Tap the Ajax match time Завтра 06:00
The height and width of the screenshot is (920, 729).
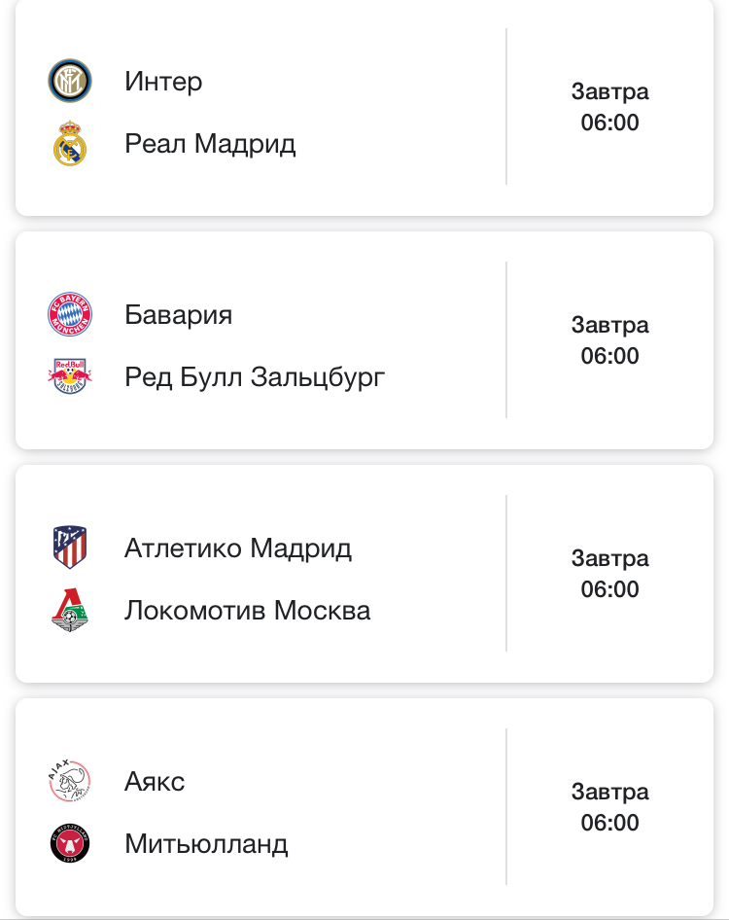tap(609, 807)
